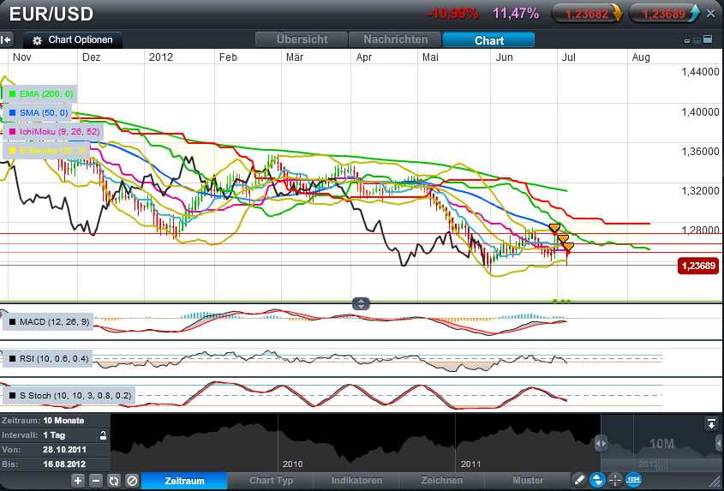Click the pink IchiMoku color square
The image size is (724, 491).
[x=13, y=132]
